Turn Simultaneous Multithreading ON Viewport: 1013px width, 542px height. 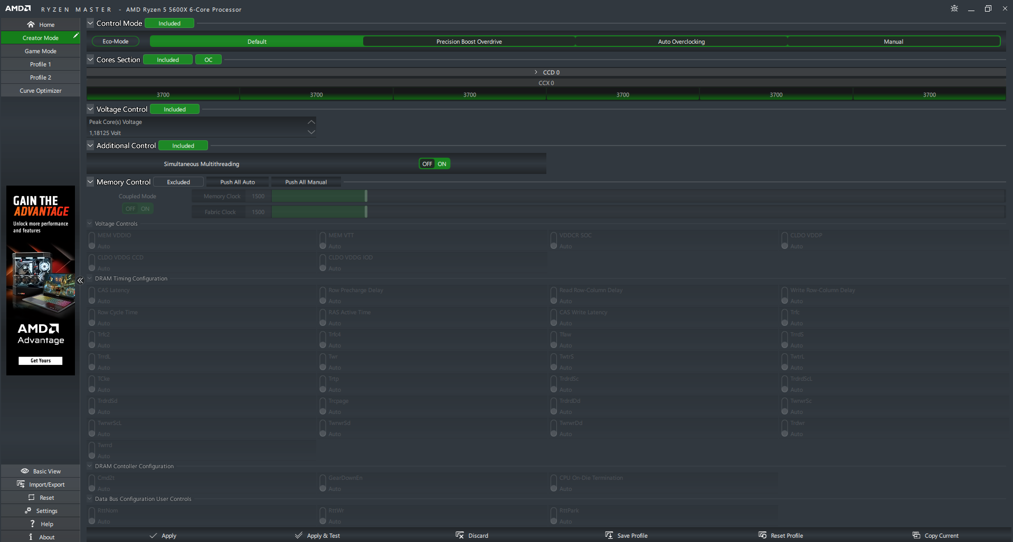click(x=442, y=164)
